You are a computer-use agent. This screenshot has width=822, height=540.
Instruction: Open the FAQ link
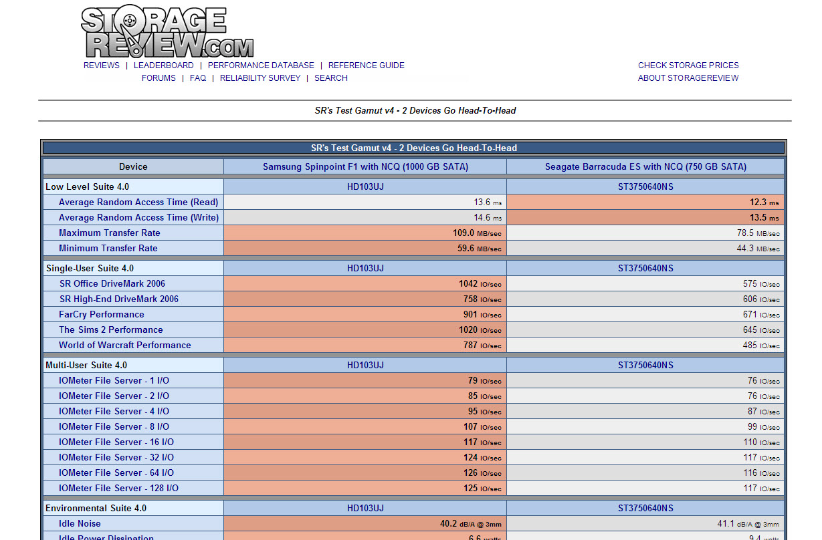pos(198,78)
